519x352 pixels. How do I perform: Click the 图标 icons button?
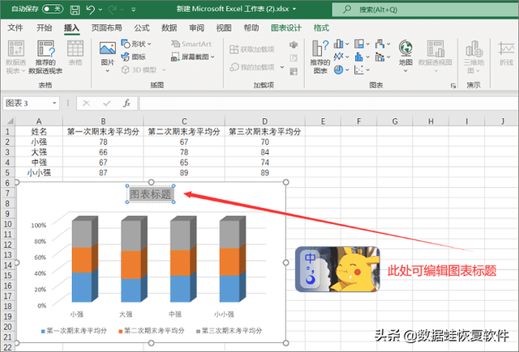click(133, 57)
